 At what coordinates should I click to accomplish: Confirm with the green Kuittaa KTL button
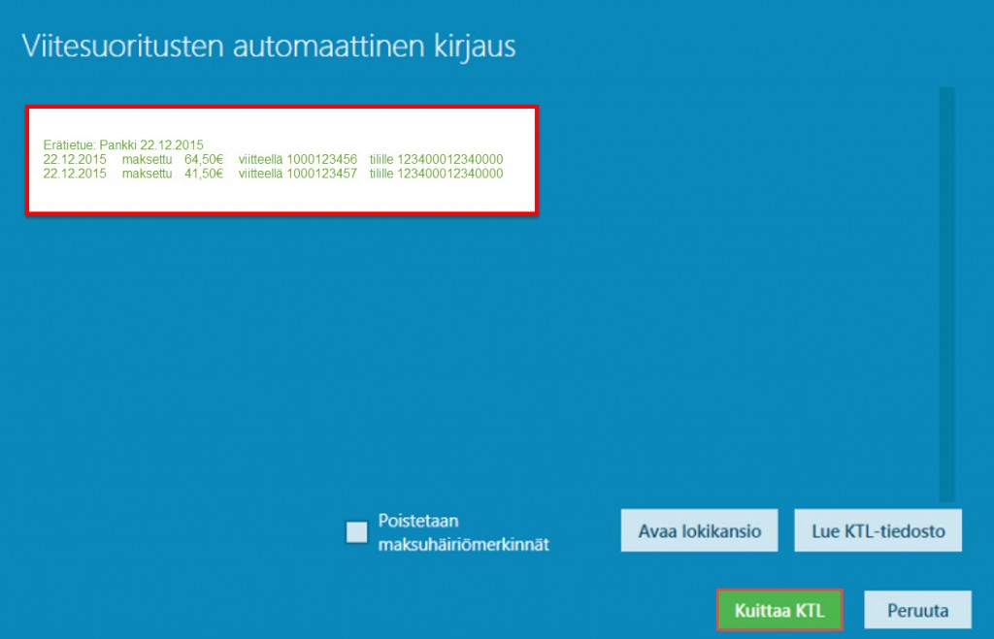[779, 611]
